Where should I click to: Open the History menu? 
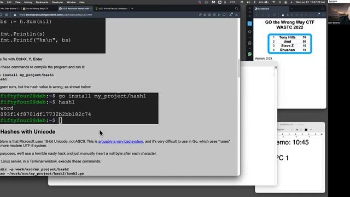pyautogui.click(x=28, y=2)
